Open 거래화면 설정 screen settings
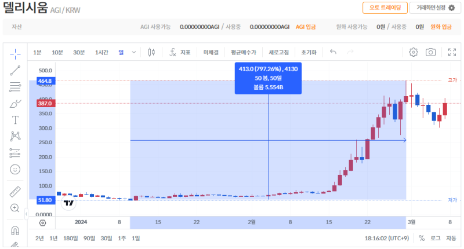This screenshot has width=464, height=249. coord(436,8)
